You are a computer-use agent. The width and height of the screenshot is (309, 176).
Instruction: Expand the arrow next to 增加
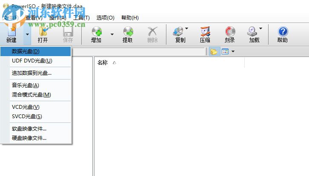[112, 34]
